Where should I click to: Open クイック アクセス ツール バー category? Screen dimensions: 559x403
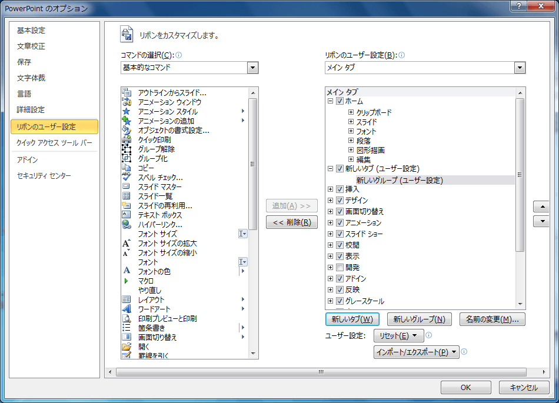pos(54,143)
